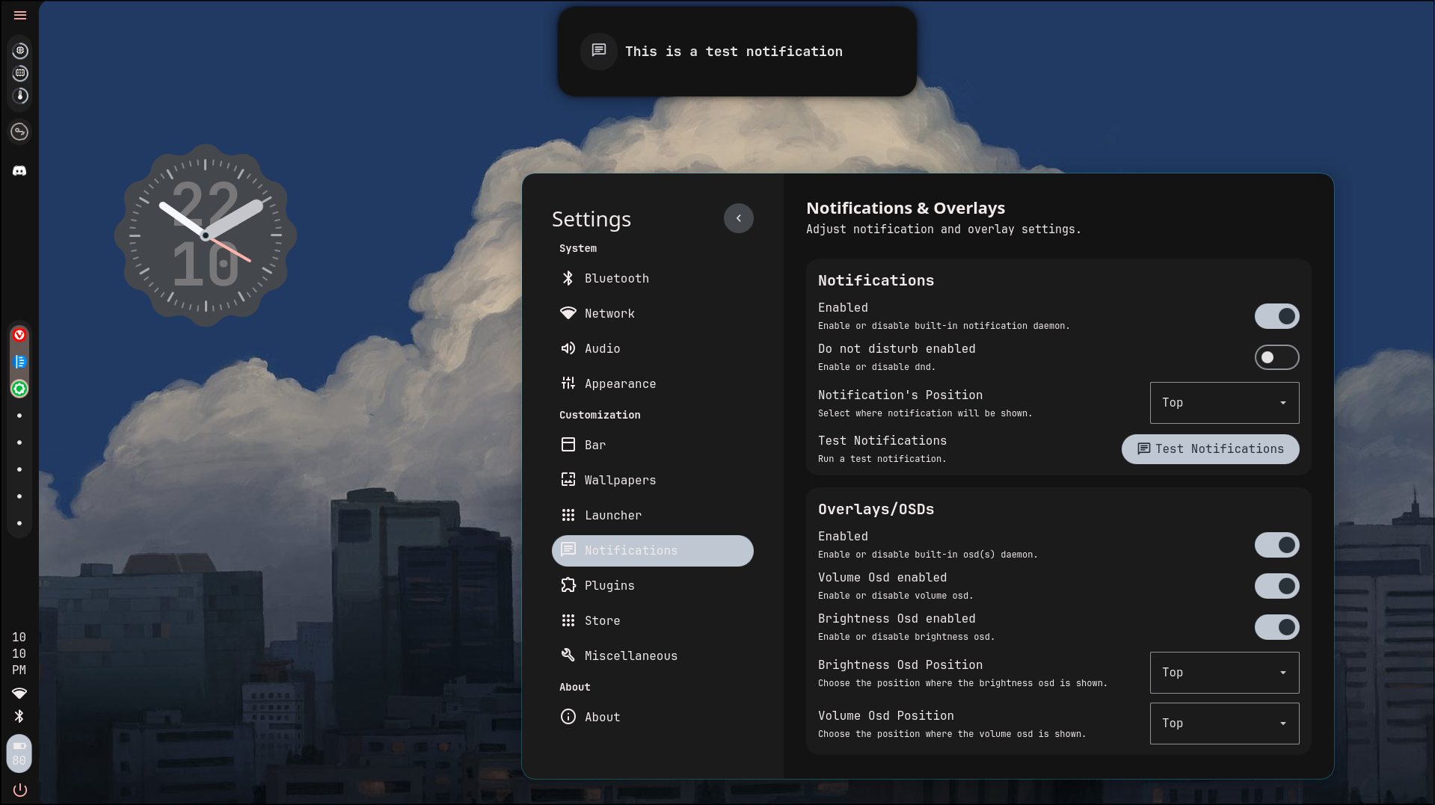Click the battery indicator showing 80

point(19,753)
